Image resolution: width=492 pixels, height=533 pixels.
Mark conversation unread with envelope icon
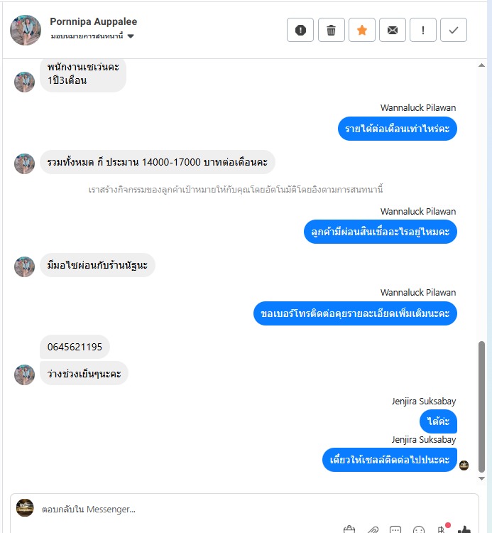click(x=393, y=30)
